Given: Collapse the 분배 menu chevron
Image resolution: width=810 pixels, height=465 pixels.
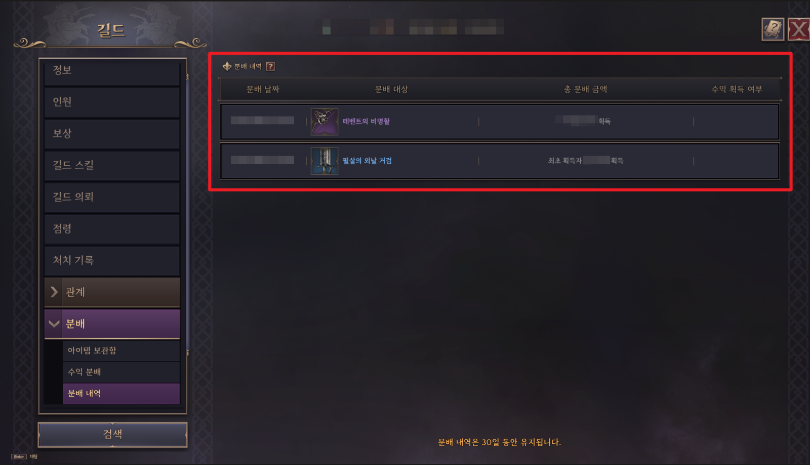Looking at the screenshot, I should coord(54,324).
